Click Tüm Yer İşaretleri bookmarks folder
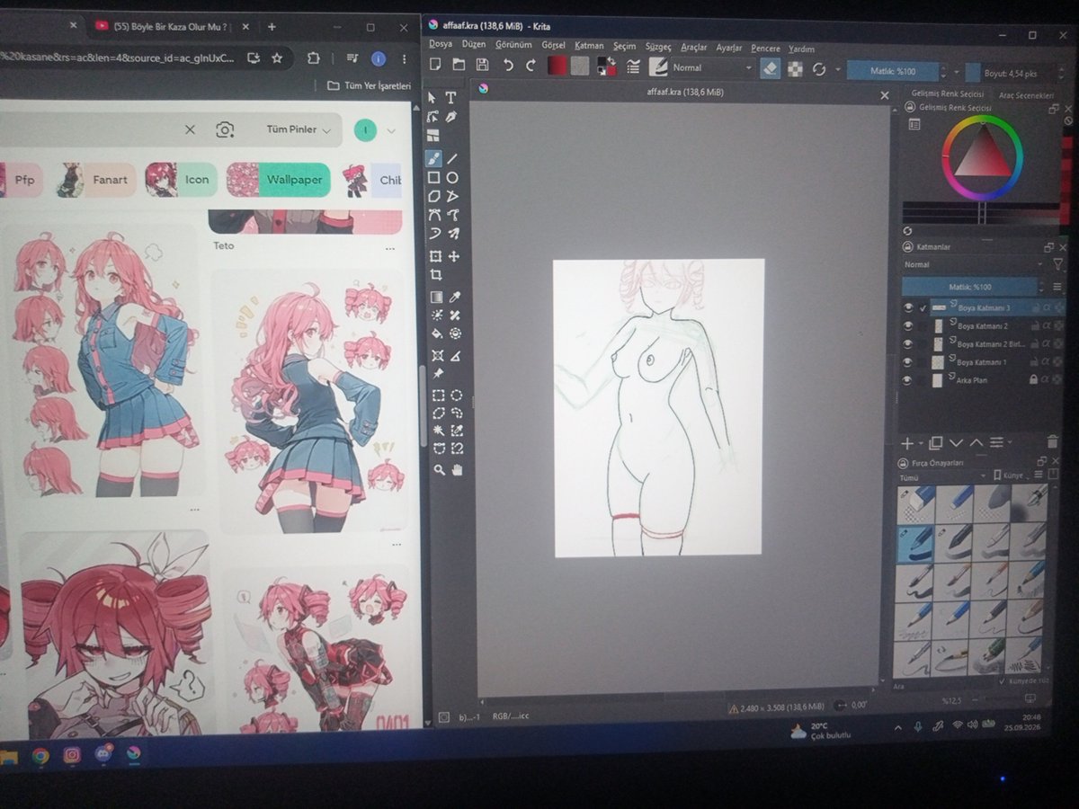The width and height of the screenshot is (1079, 809). (x=369, y=86)
